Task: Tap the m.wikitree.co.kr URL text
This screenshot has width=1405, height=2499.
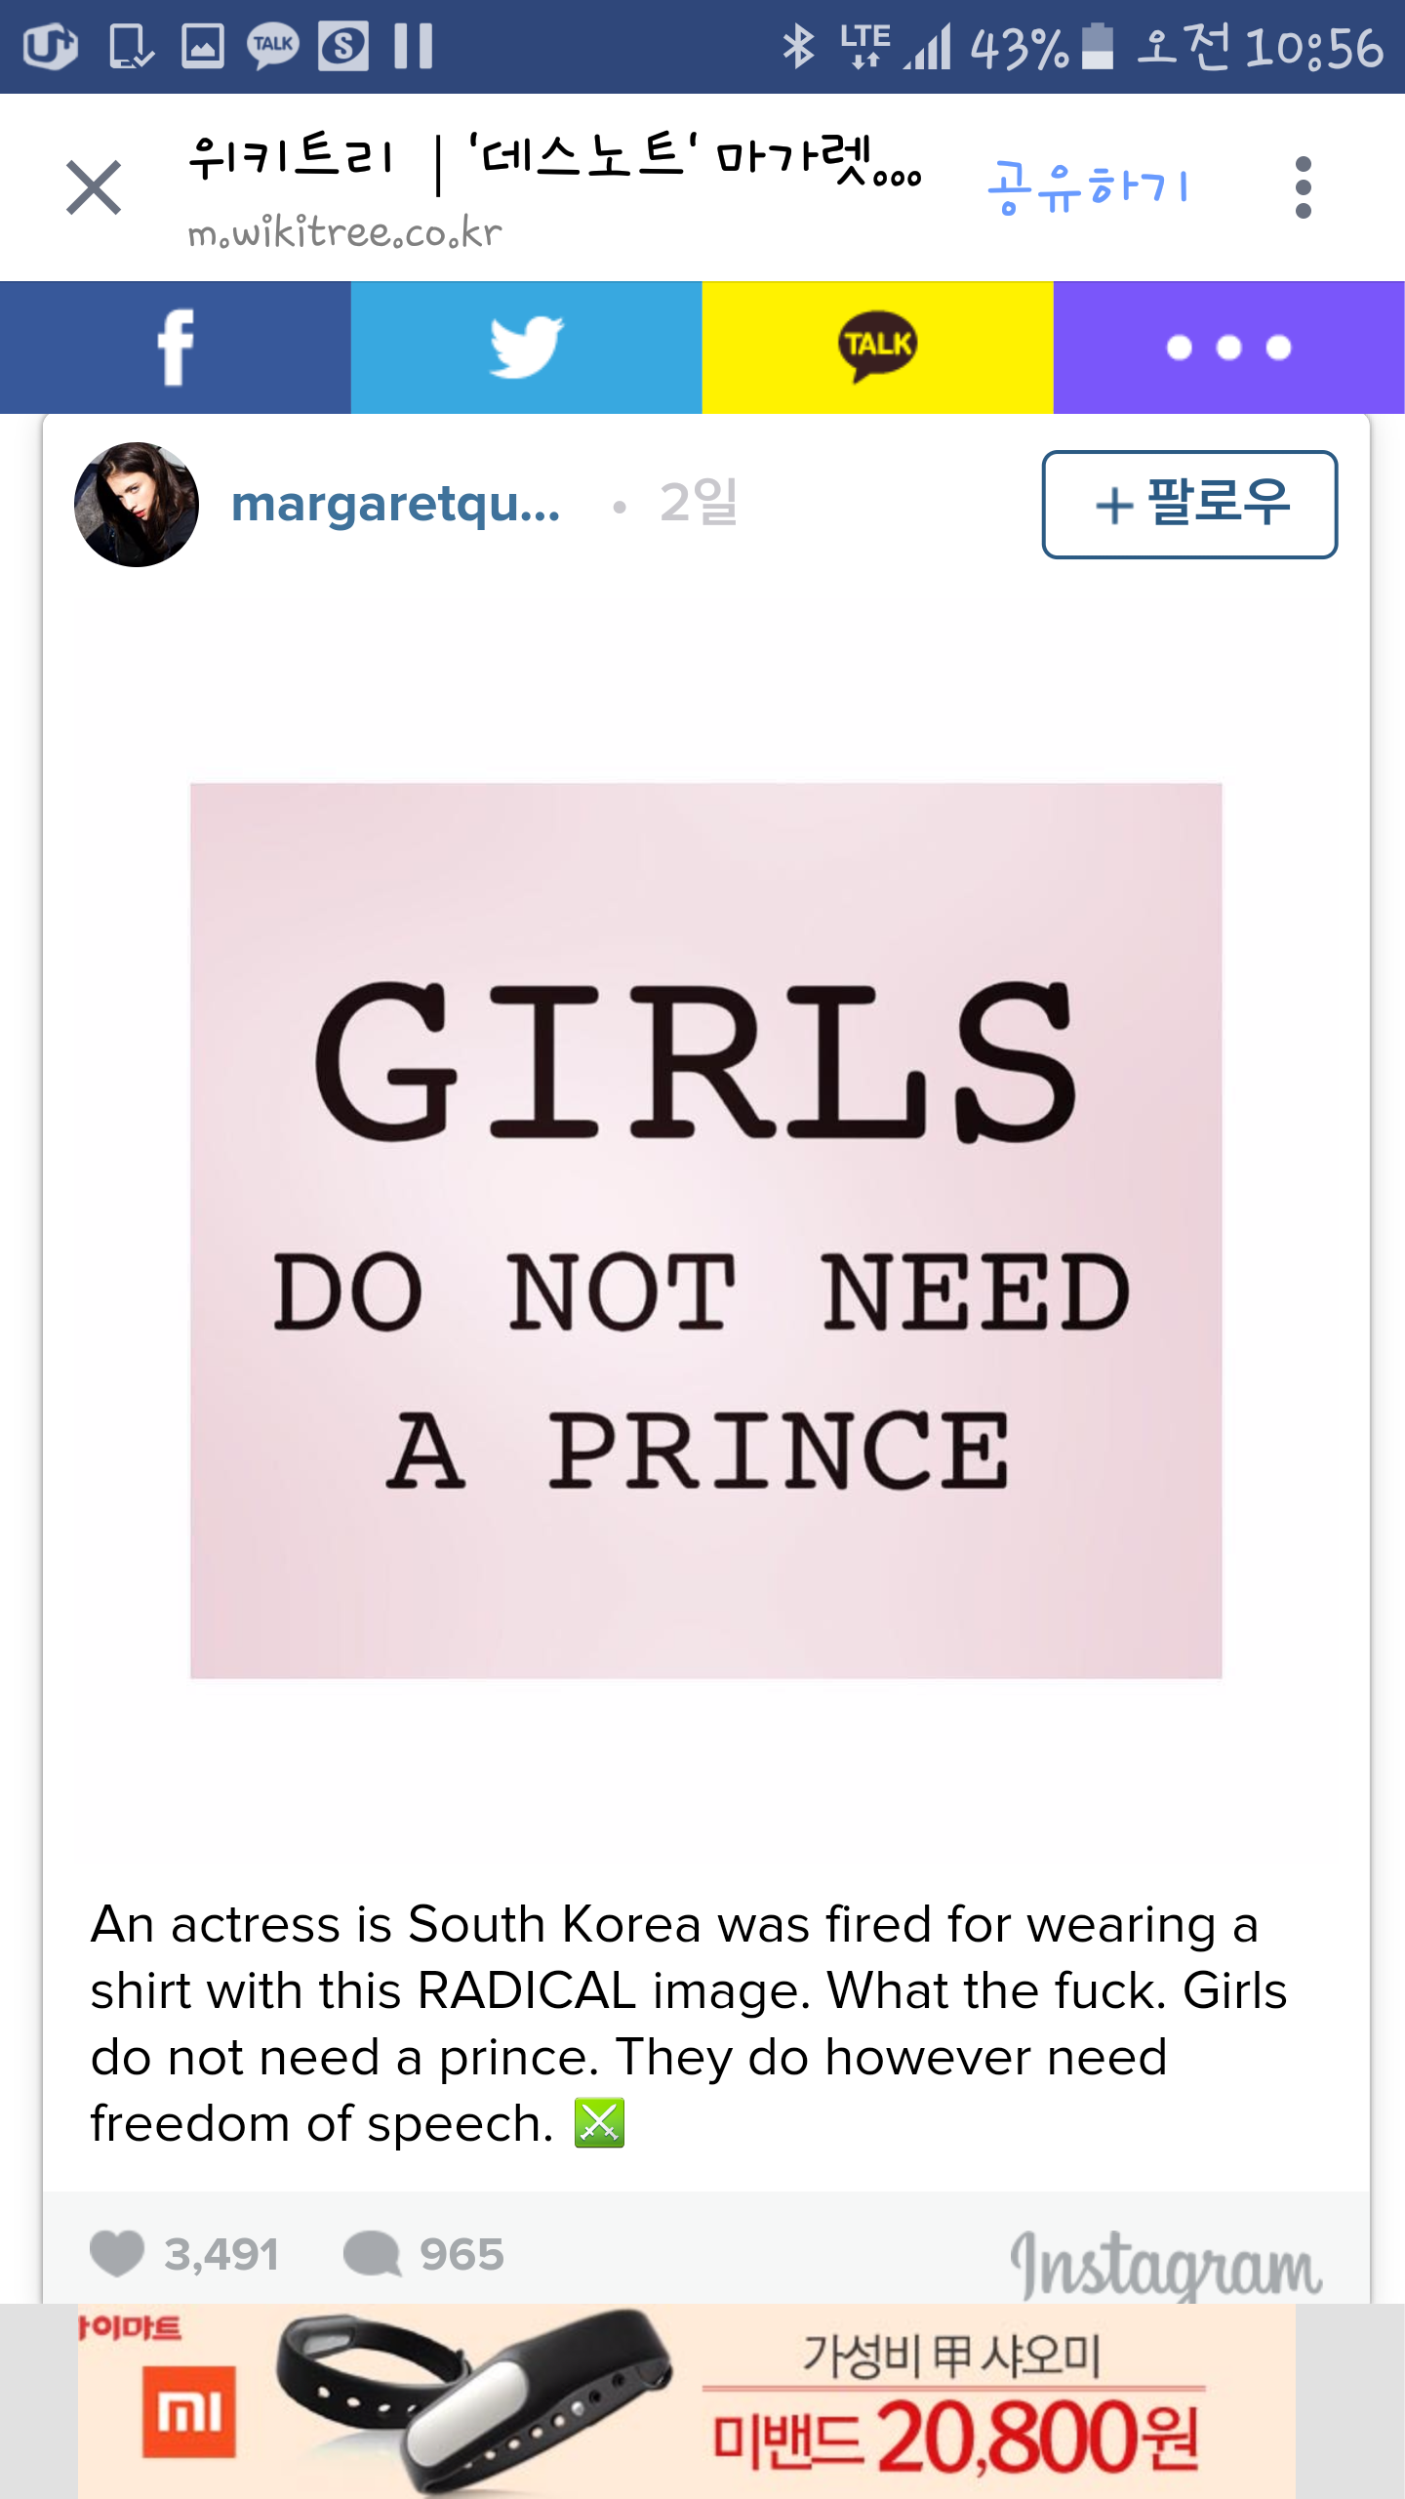Action: pyautogui.click(x=344, y=232)
